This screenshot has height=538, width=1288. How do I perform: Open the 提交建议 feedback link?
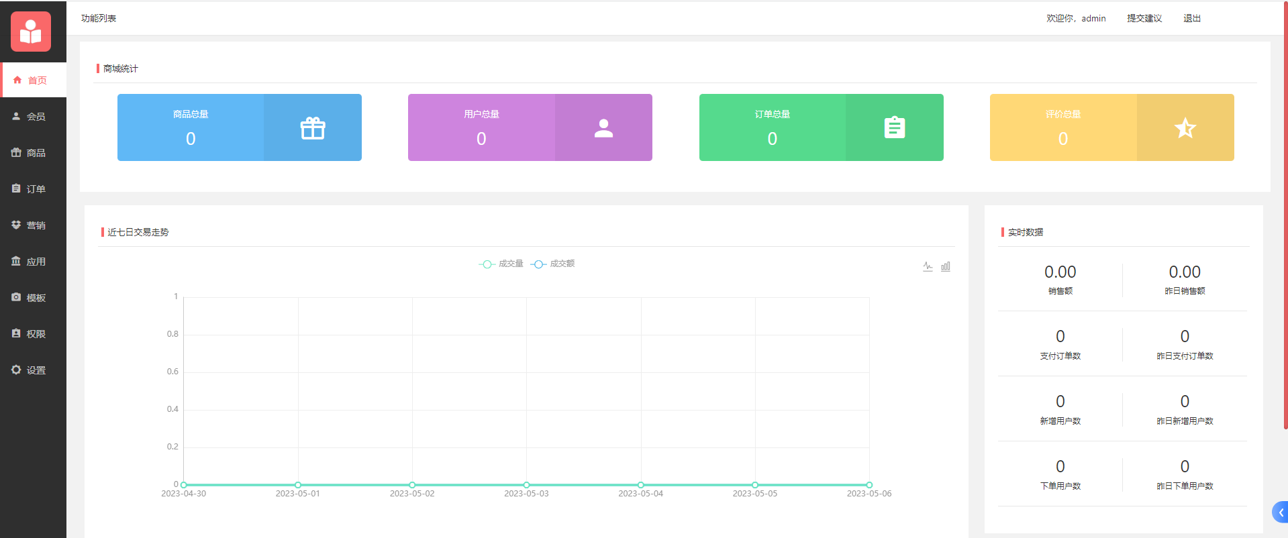point(1144,18)
